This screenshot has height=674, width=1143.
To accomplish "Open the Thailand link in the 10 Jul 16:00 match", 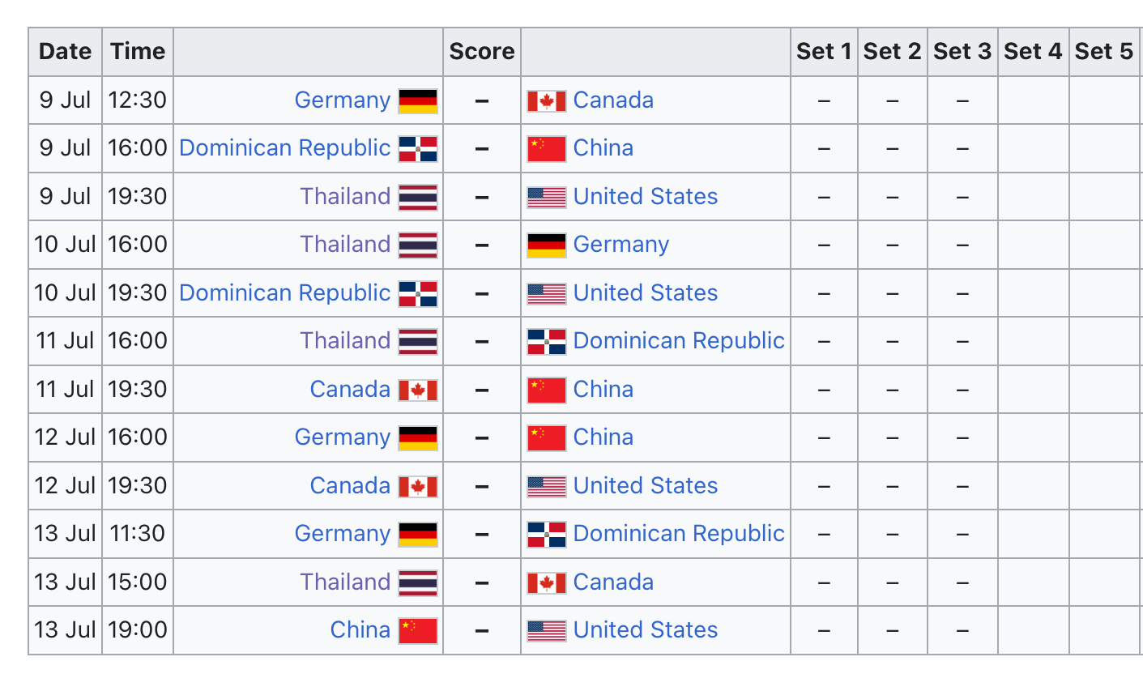I will (346, 244).
